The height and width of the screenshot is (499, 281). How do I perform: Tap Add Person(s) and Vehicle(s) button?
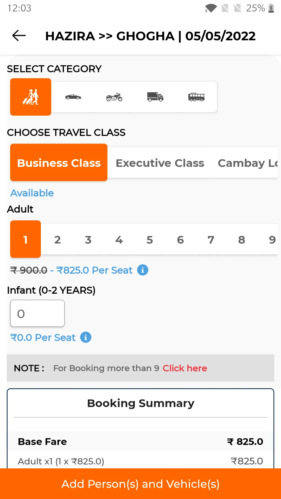coord(140,484)
